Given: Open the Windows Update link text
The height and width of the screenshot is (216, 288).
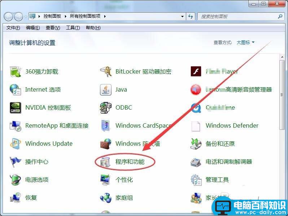Looking at the screenshot, I should pos(49,144).
